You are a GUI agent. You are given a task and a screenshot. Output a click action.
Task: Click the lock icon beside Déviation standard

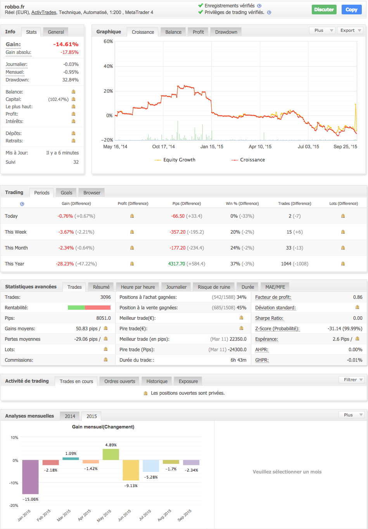[357, 307]
